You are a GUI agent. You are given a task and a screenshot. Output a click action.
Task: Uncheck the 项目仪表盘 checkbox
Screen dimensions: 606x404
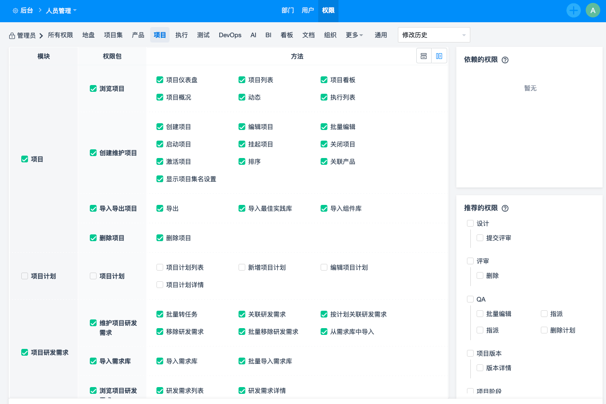(x=160, y=80)
